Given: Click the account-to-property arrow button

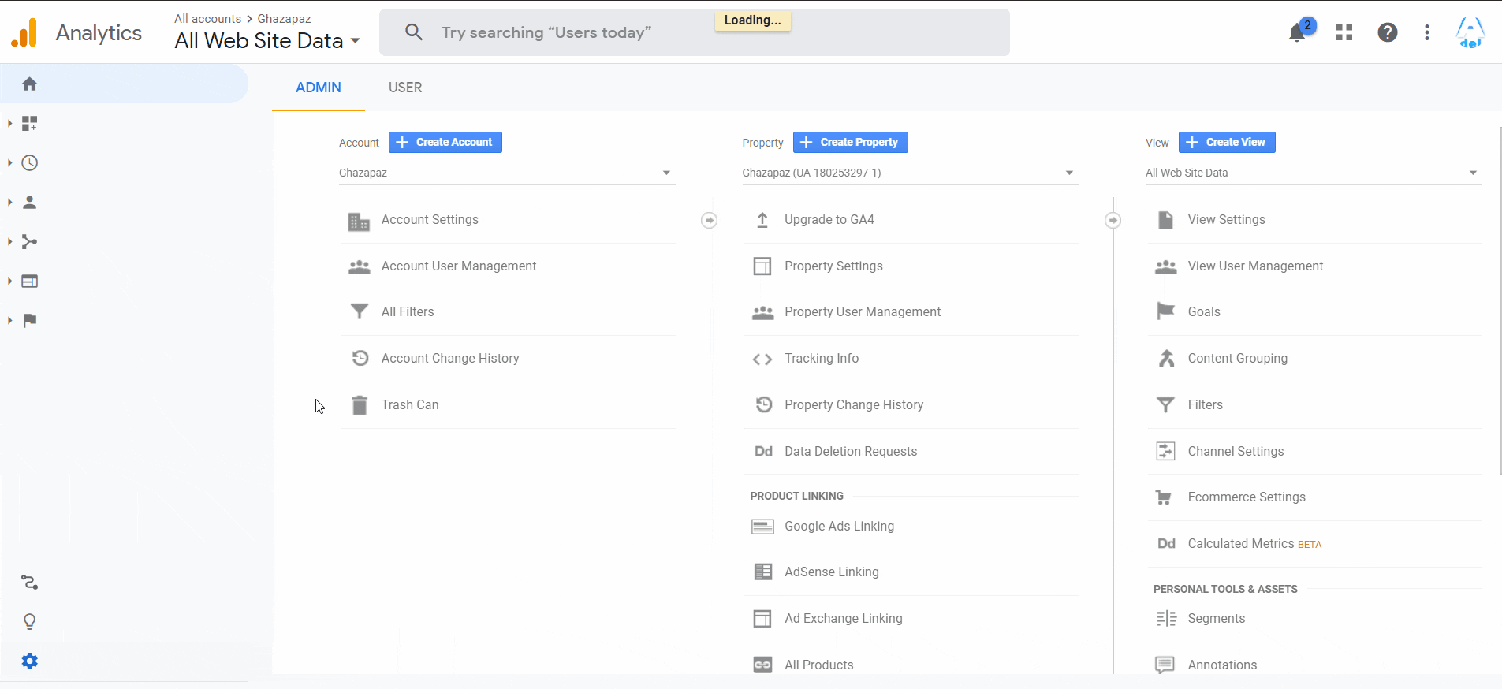Looking at the screenshot, I should click(710, 220).
